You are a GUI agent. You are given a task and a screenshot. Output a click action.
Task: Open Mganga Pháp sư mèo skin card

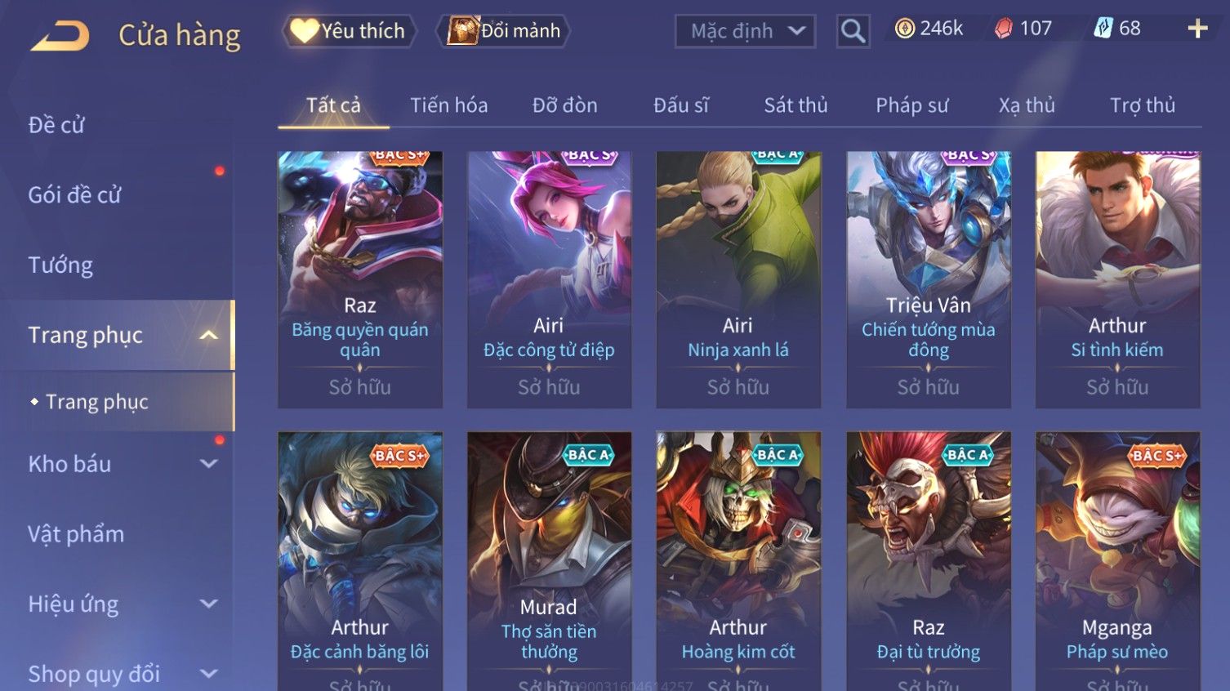click(1117, 561)
